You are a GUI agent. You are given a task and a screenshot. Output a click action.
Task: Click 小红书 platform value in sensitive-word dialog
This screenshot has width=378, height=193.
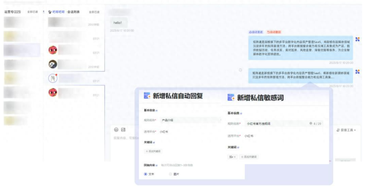pyautogui.click(x=249, y=136)
